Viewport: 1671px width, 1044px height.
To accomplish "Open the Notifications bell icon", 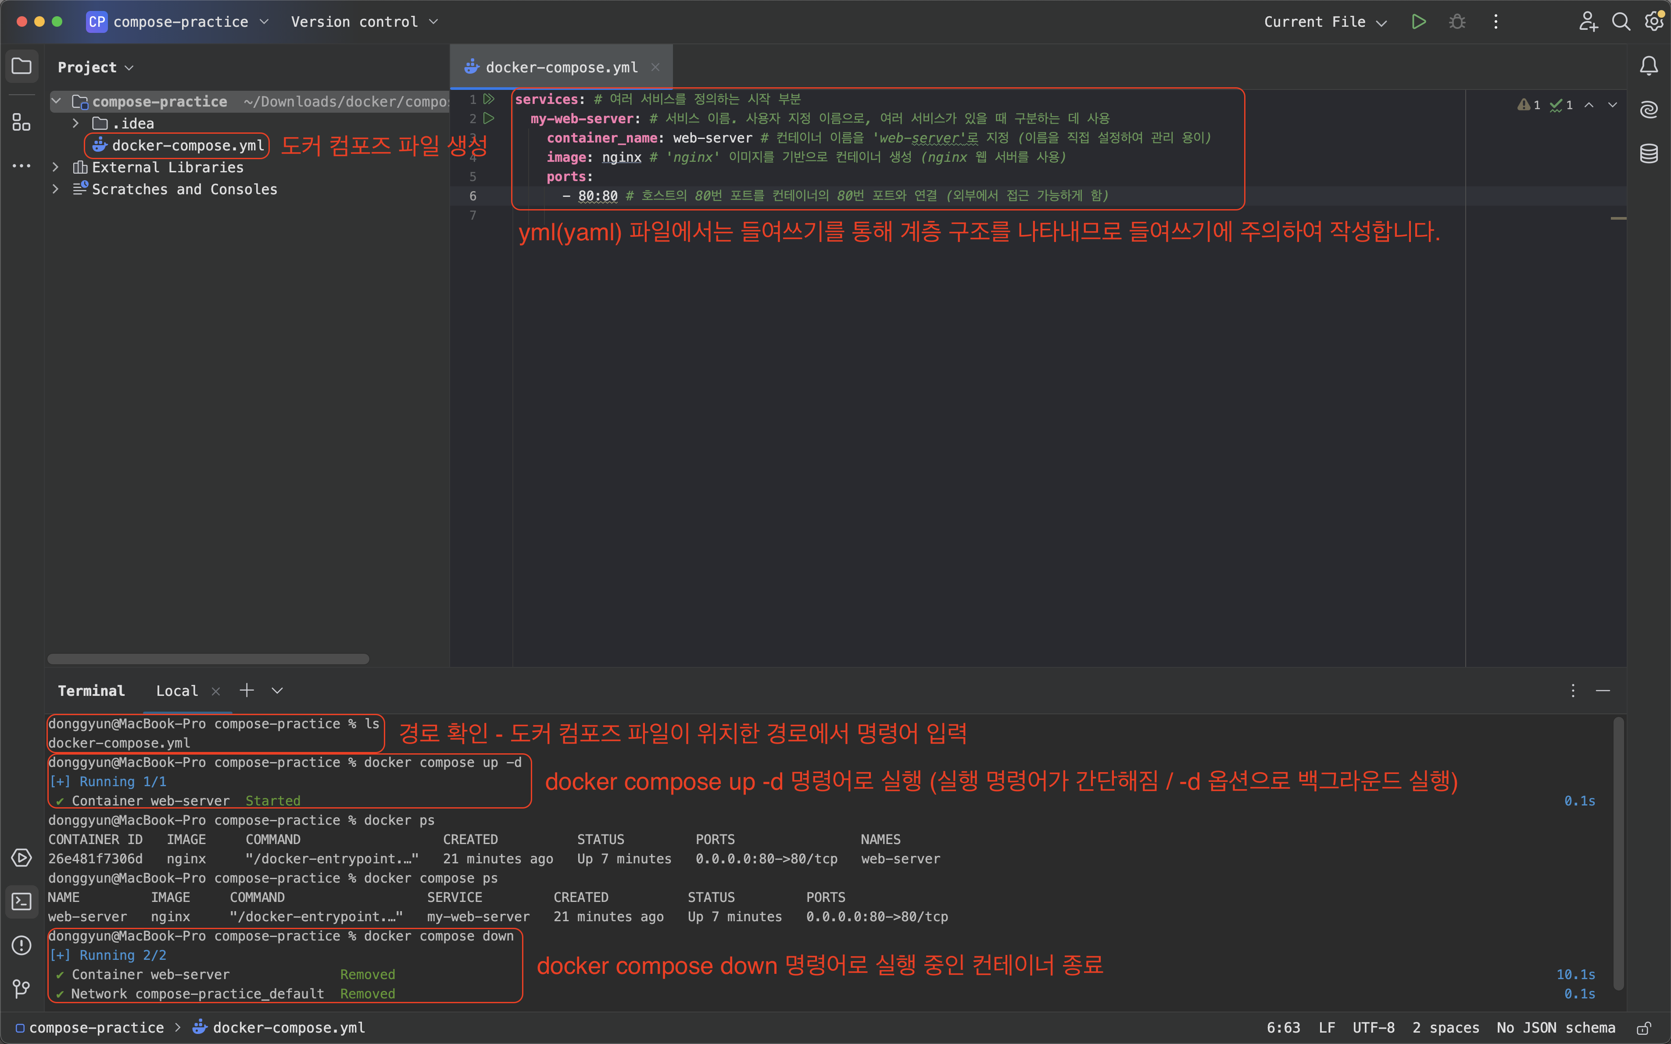I will click(x=1648, y=66).
